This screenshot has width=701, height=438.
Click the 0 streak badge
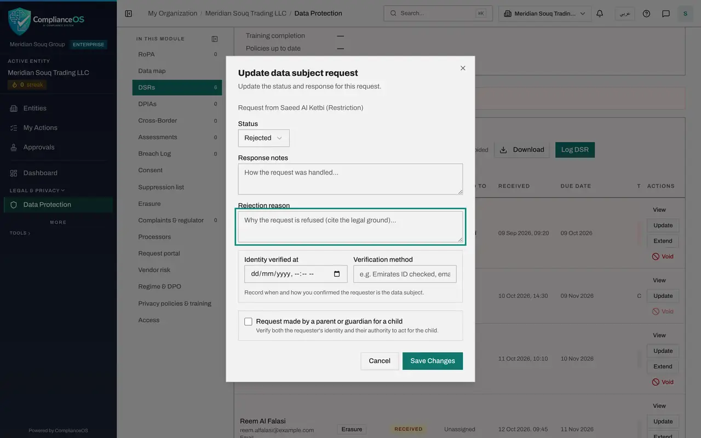click(x=27, y=85)
